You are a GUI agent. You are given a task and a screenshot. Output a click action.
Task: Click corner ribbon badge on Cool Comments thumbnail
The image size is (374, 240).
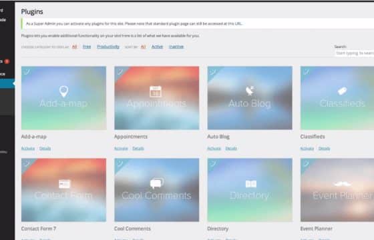coord(120,163)
